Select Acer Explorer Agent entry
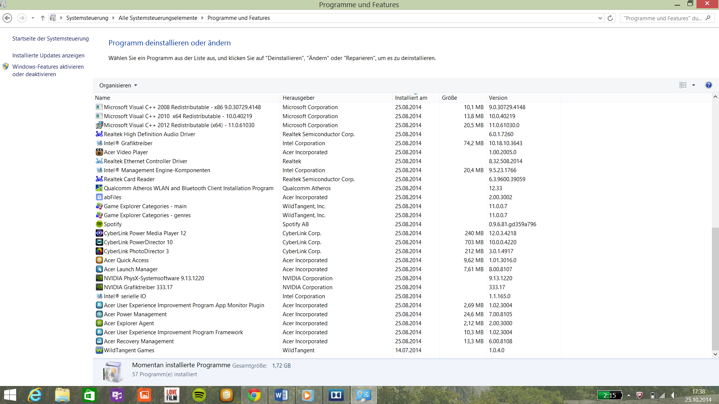719x404 pixels. pyautogui.click(x=129, y=323)
